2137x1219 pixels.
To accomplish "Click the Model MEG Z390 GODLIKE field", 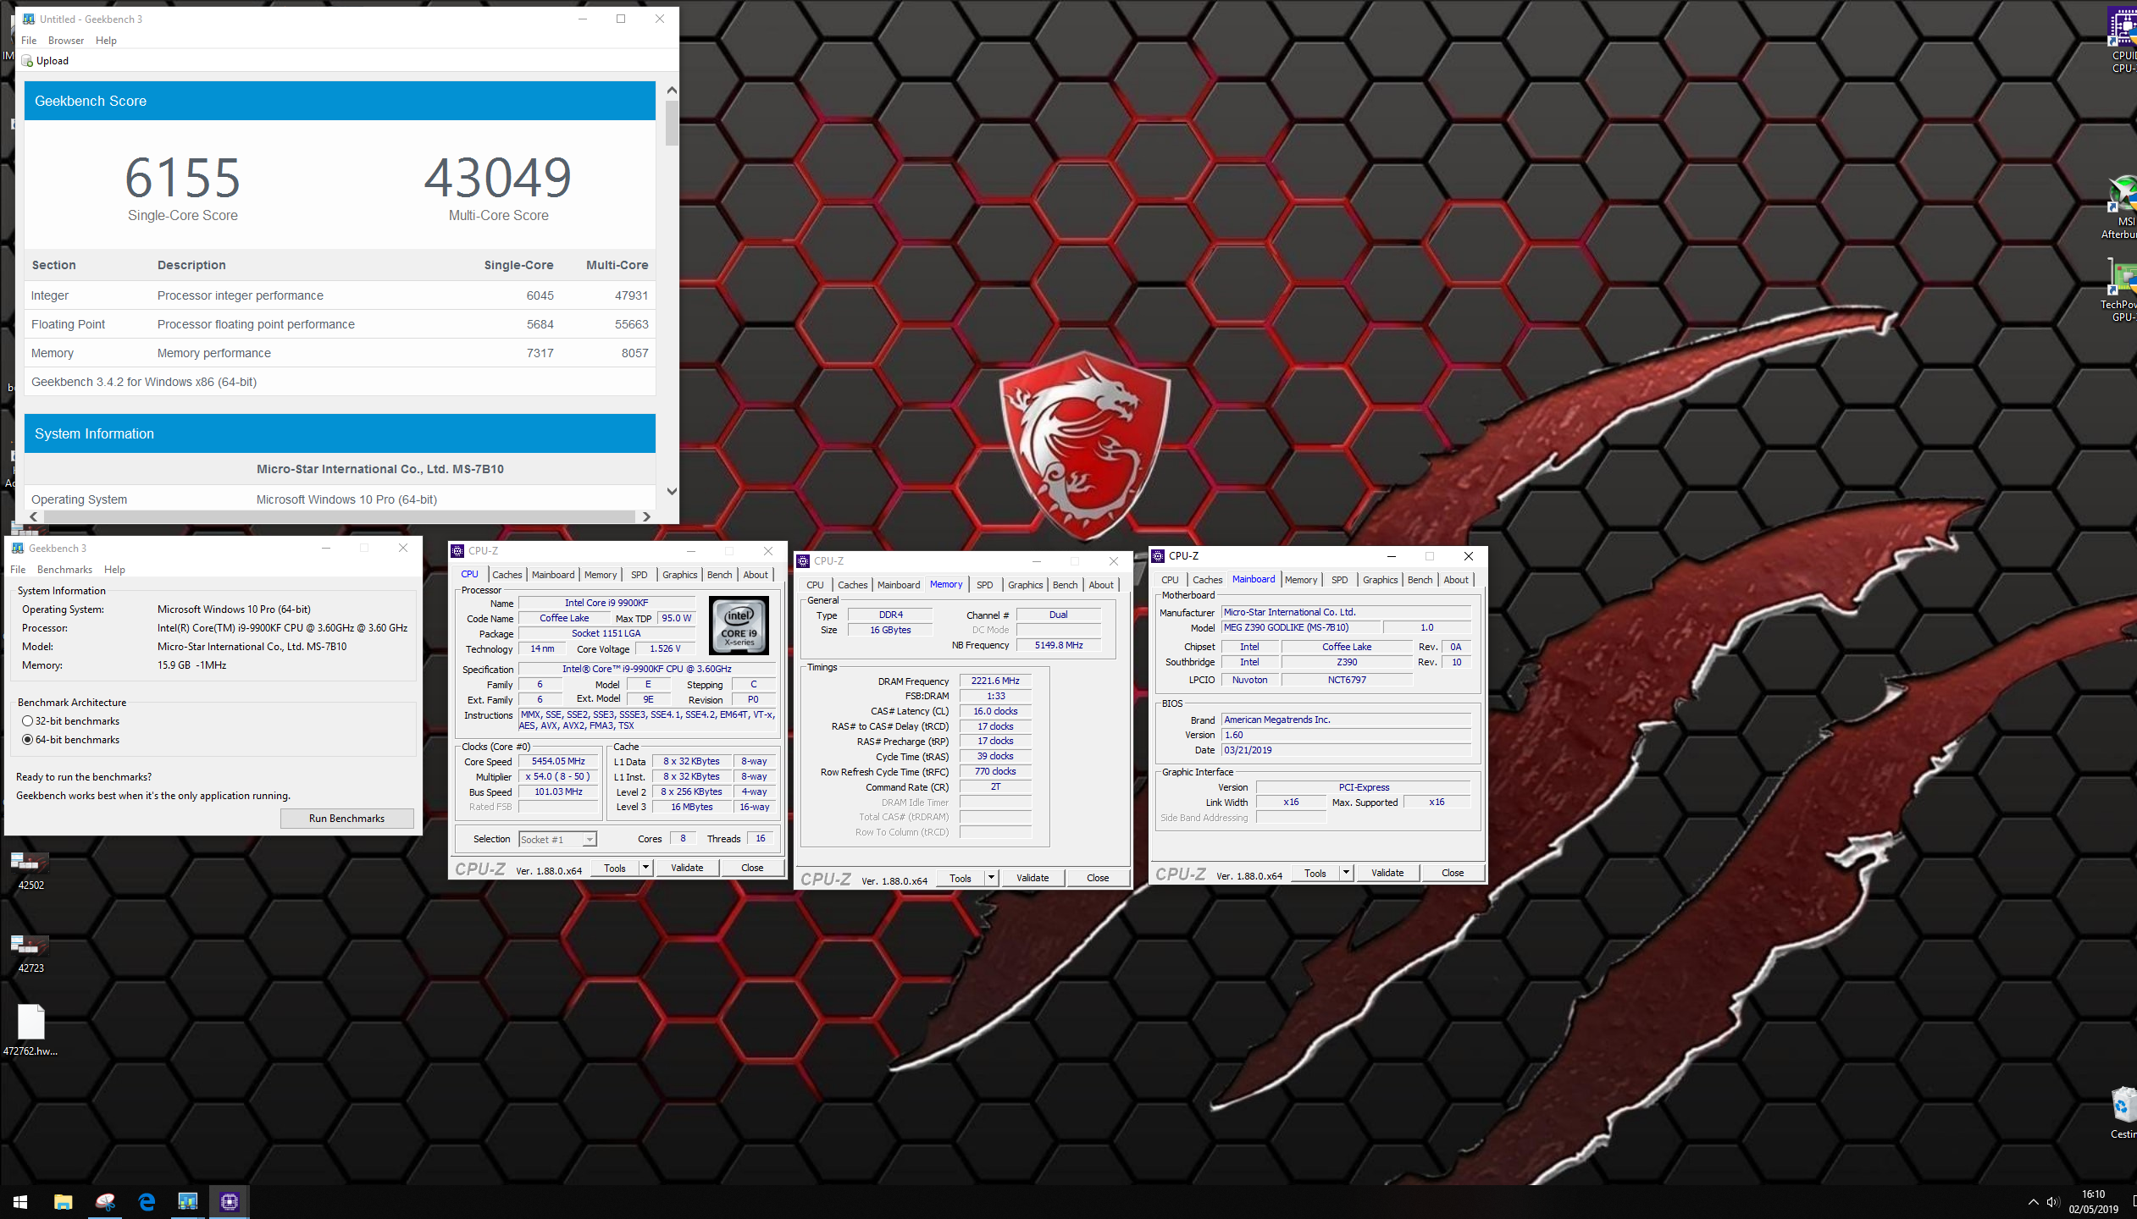I will pyautogui.click(x=1301, y=628).
